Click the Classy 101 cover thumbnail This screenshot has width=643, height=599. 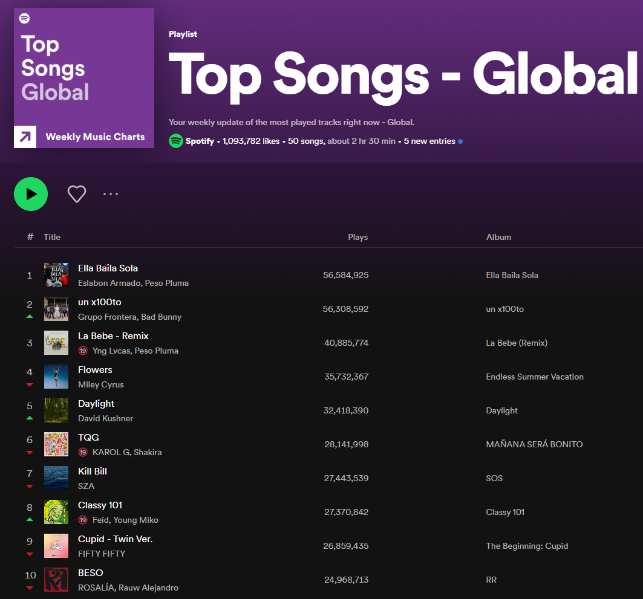56,512
